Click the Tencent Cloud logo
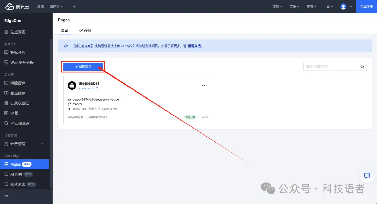 coord(17,7)
